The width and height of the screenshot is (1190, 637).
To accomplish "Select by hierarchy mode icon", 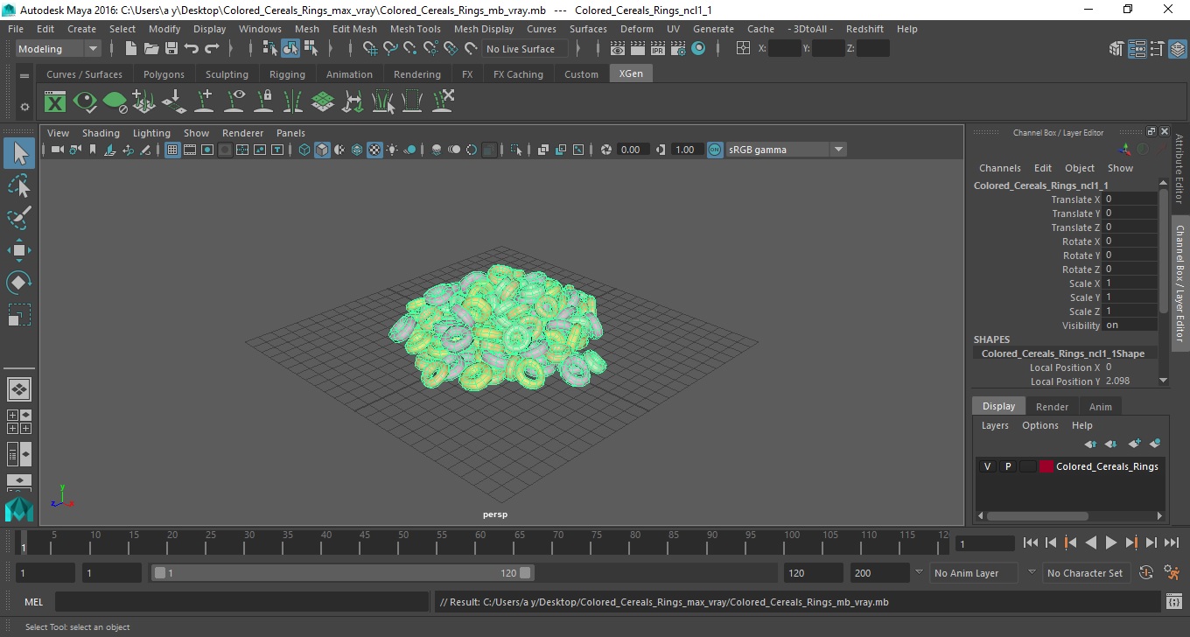I will coord(269,49).
